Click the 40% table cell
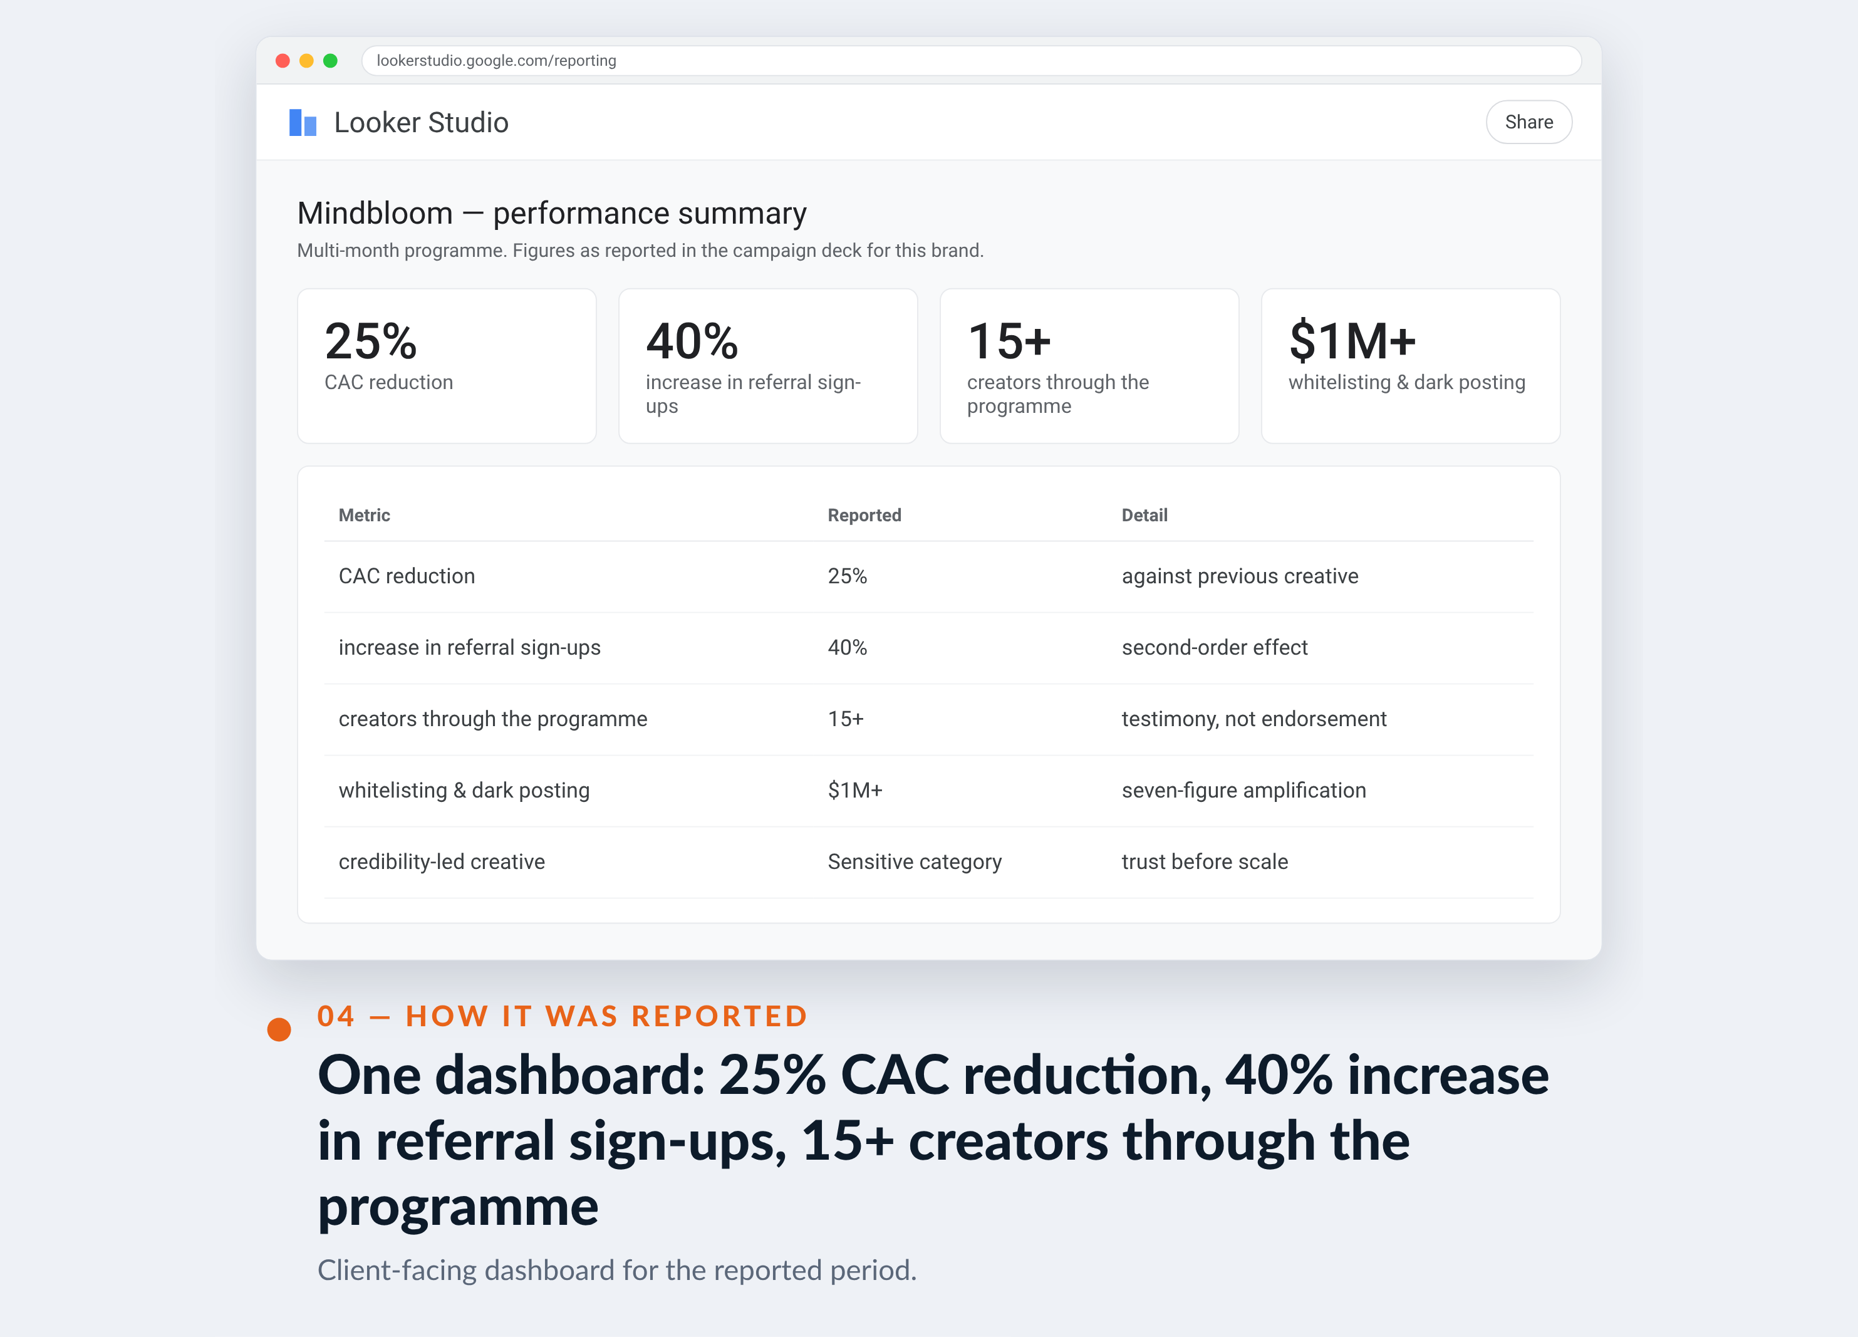The width and height of the screenshot is (1858, 1337). [847, 647]
